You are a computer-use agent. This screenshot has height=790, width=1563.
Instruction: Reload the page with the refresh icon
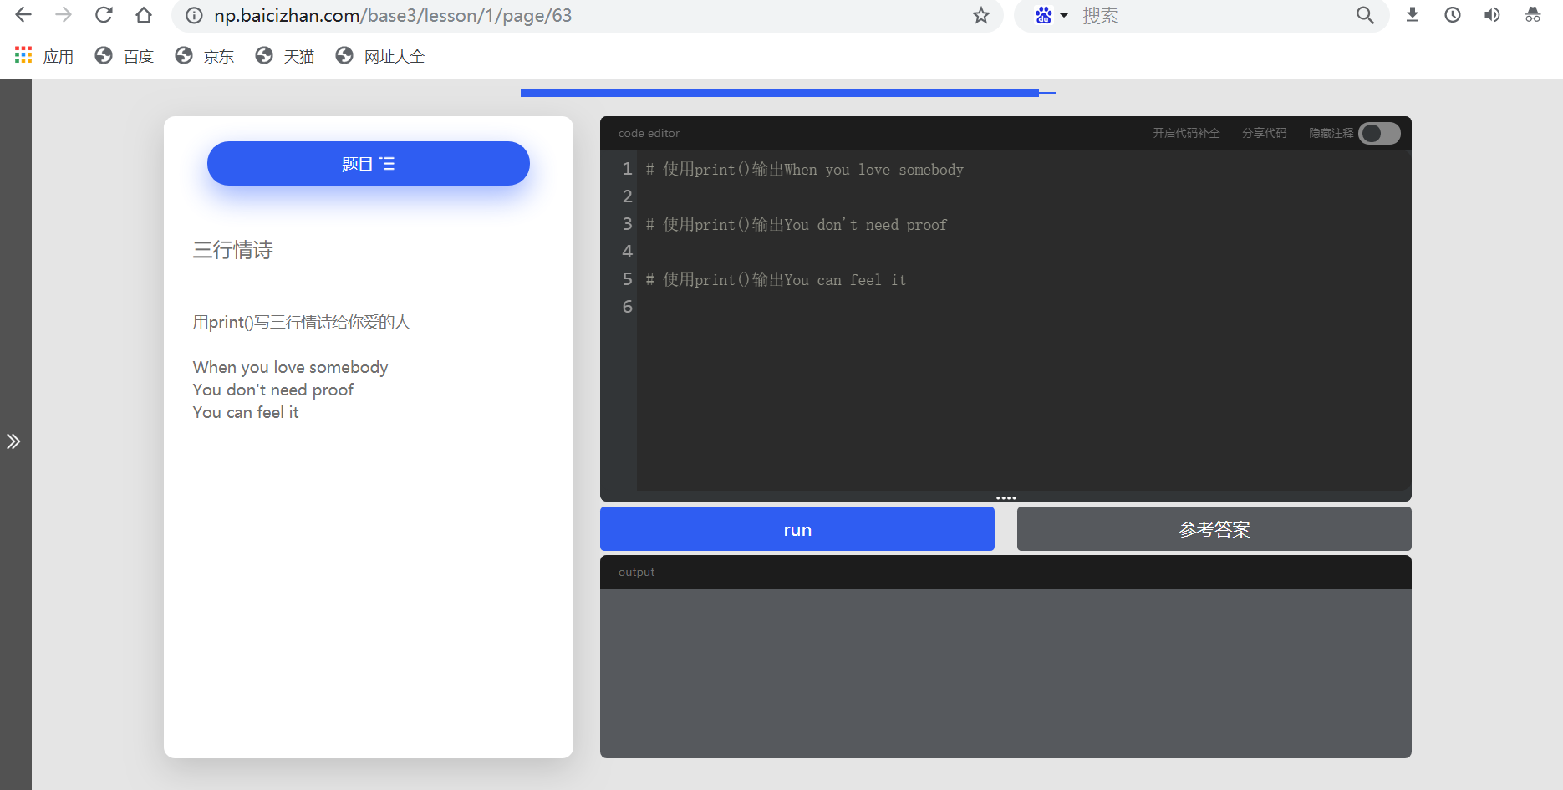click(104, 15)
